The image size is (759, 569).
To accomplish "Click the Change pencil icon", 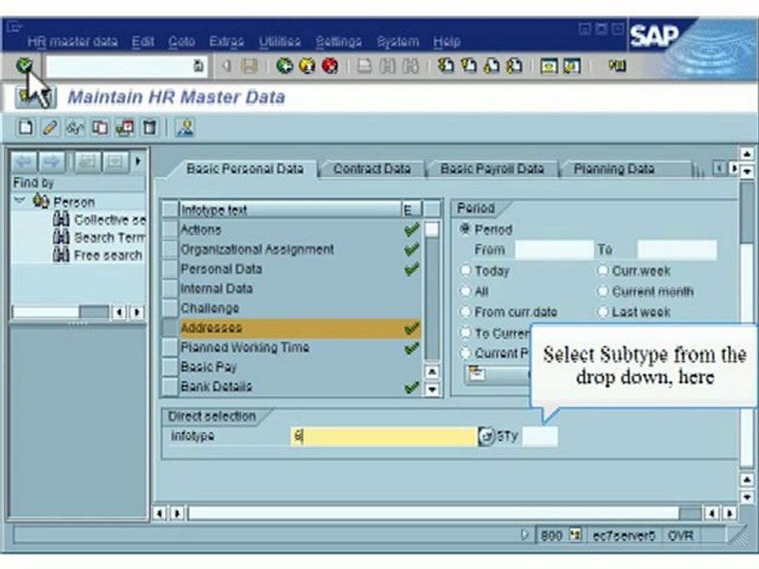I will tap(51, 128).
